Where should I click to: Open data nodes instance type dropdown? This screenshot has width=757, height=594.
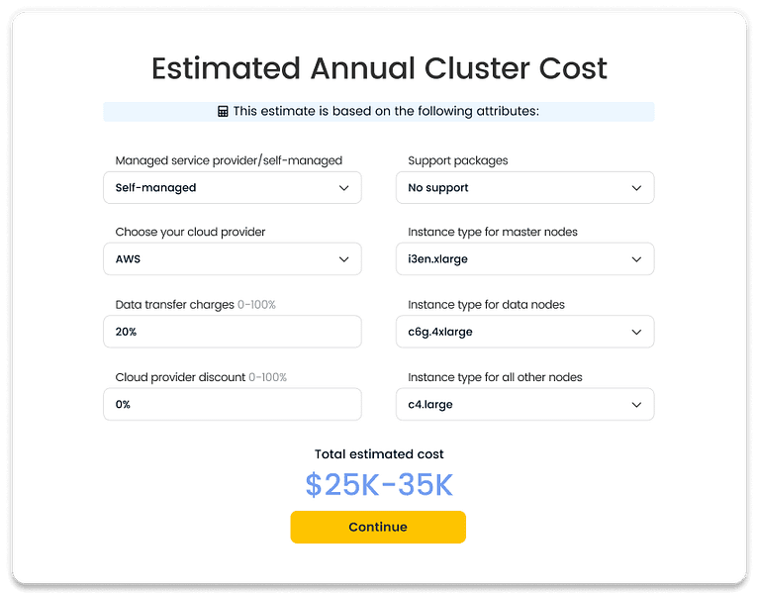[524, 332]
